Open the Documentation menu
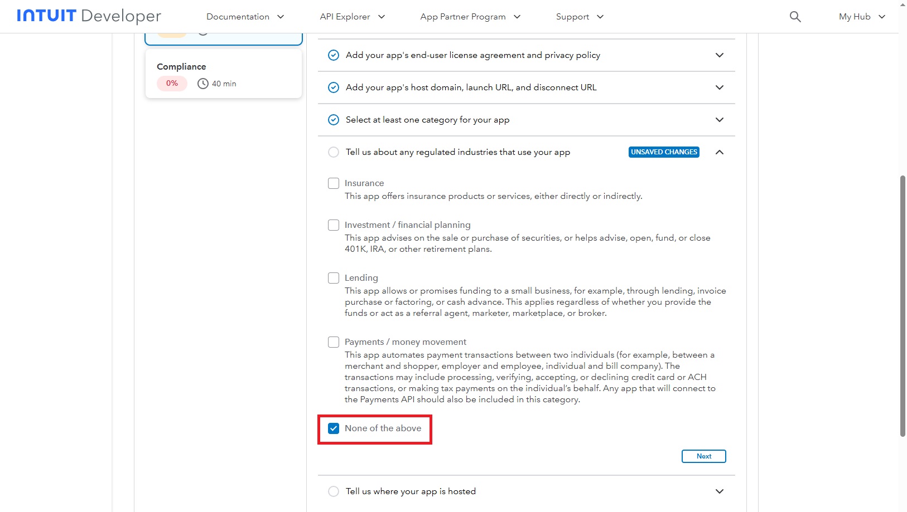This screenshot has width=907, height=512. (245, 17)
